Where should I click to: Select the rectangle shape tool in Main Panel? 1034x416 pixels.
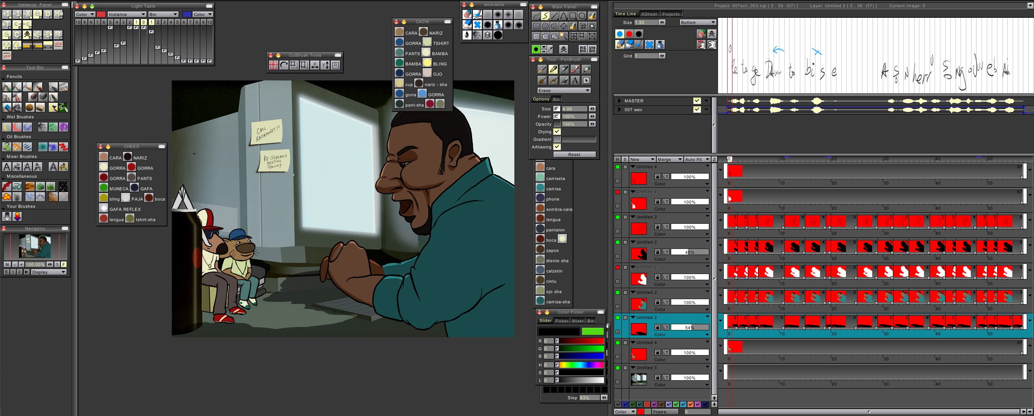point(573,16)
